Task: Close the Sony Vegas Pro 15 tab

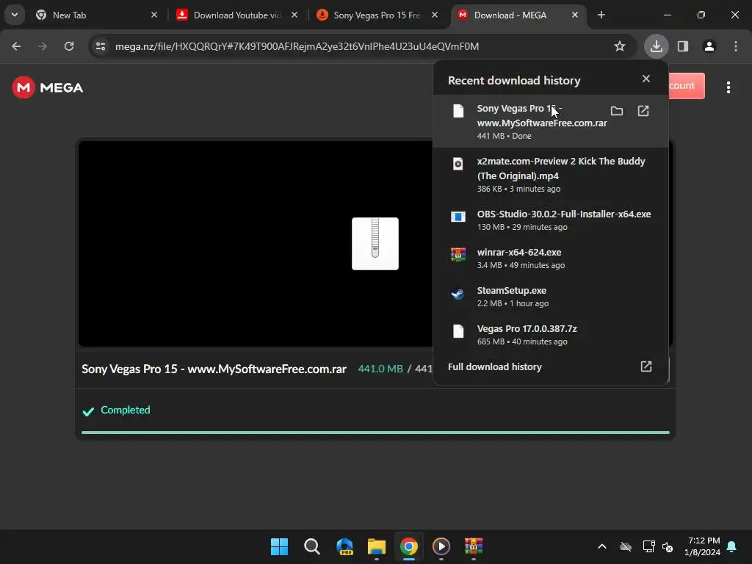Action: pos(435,15)
